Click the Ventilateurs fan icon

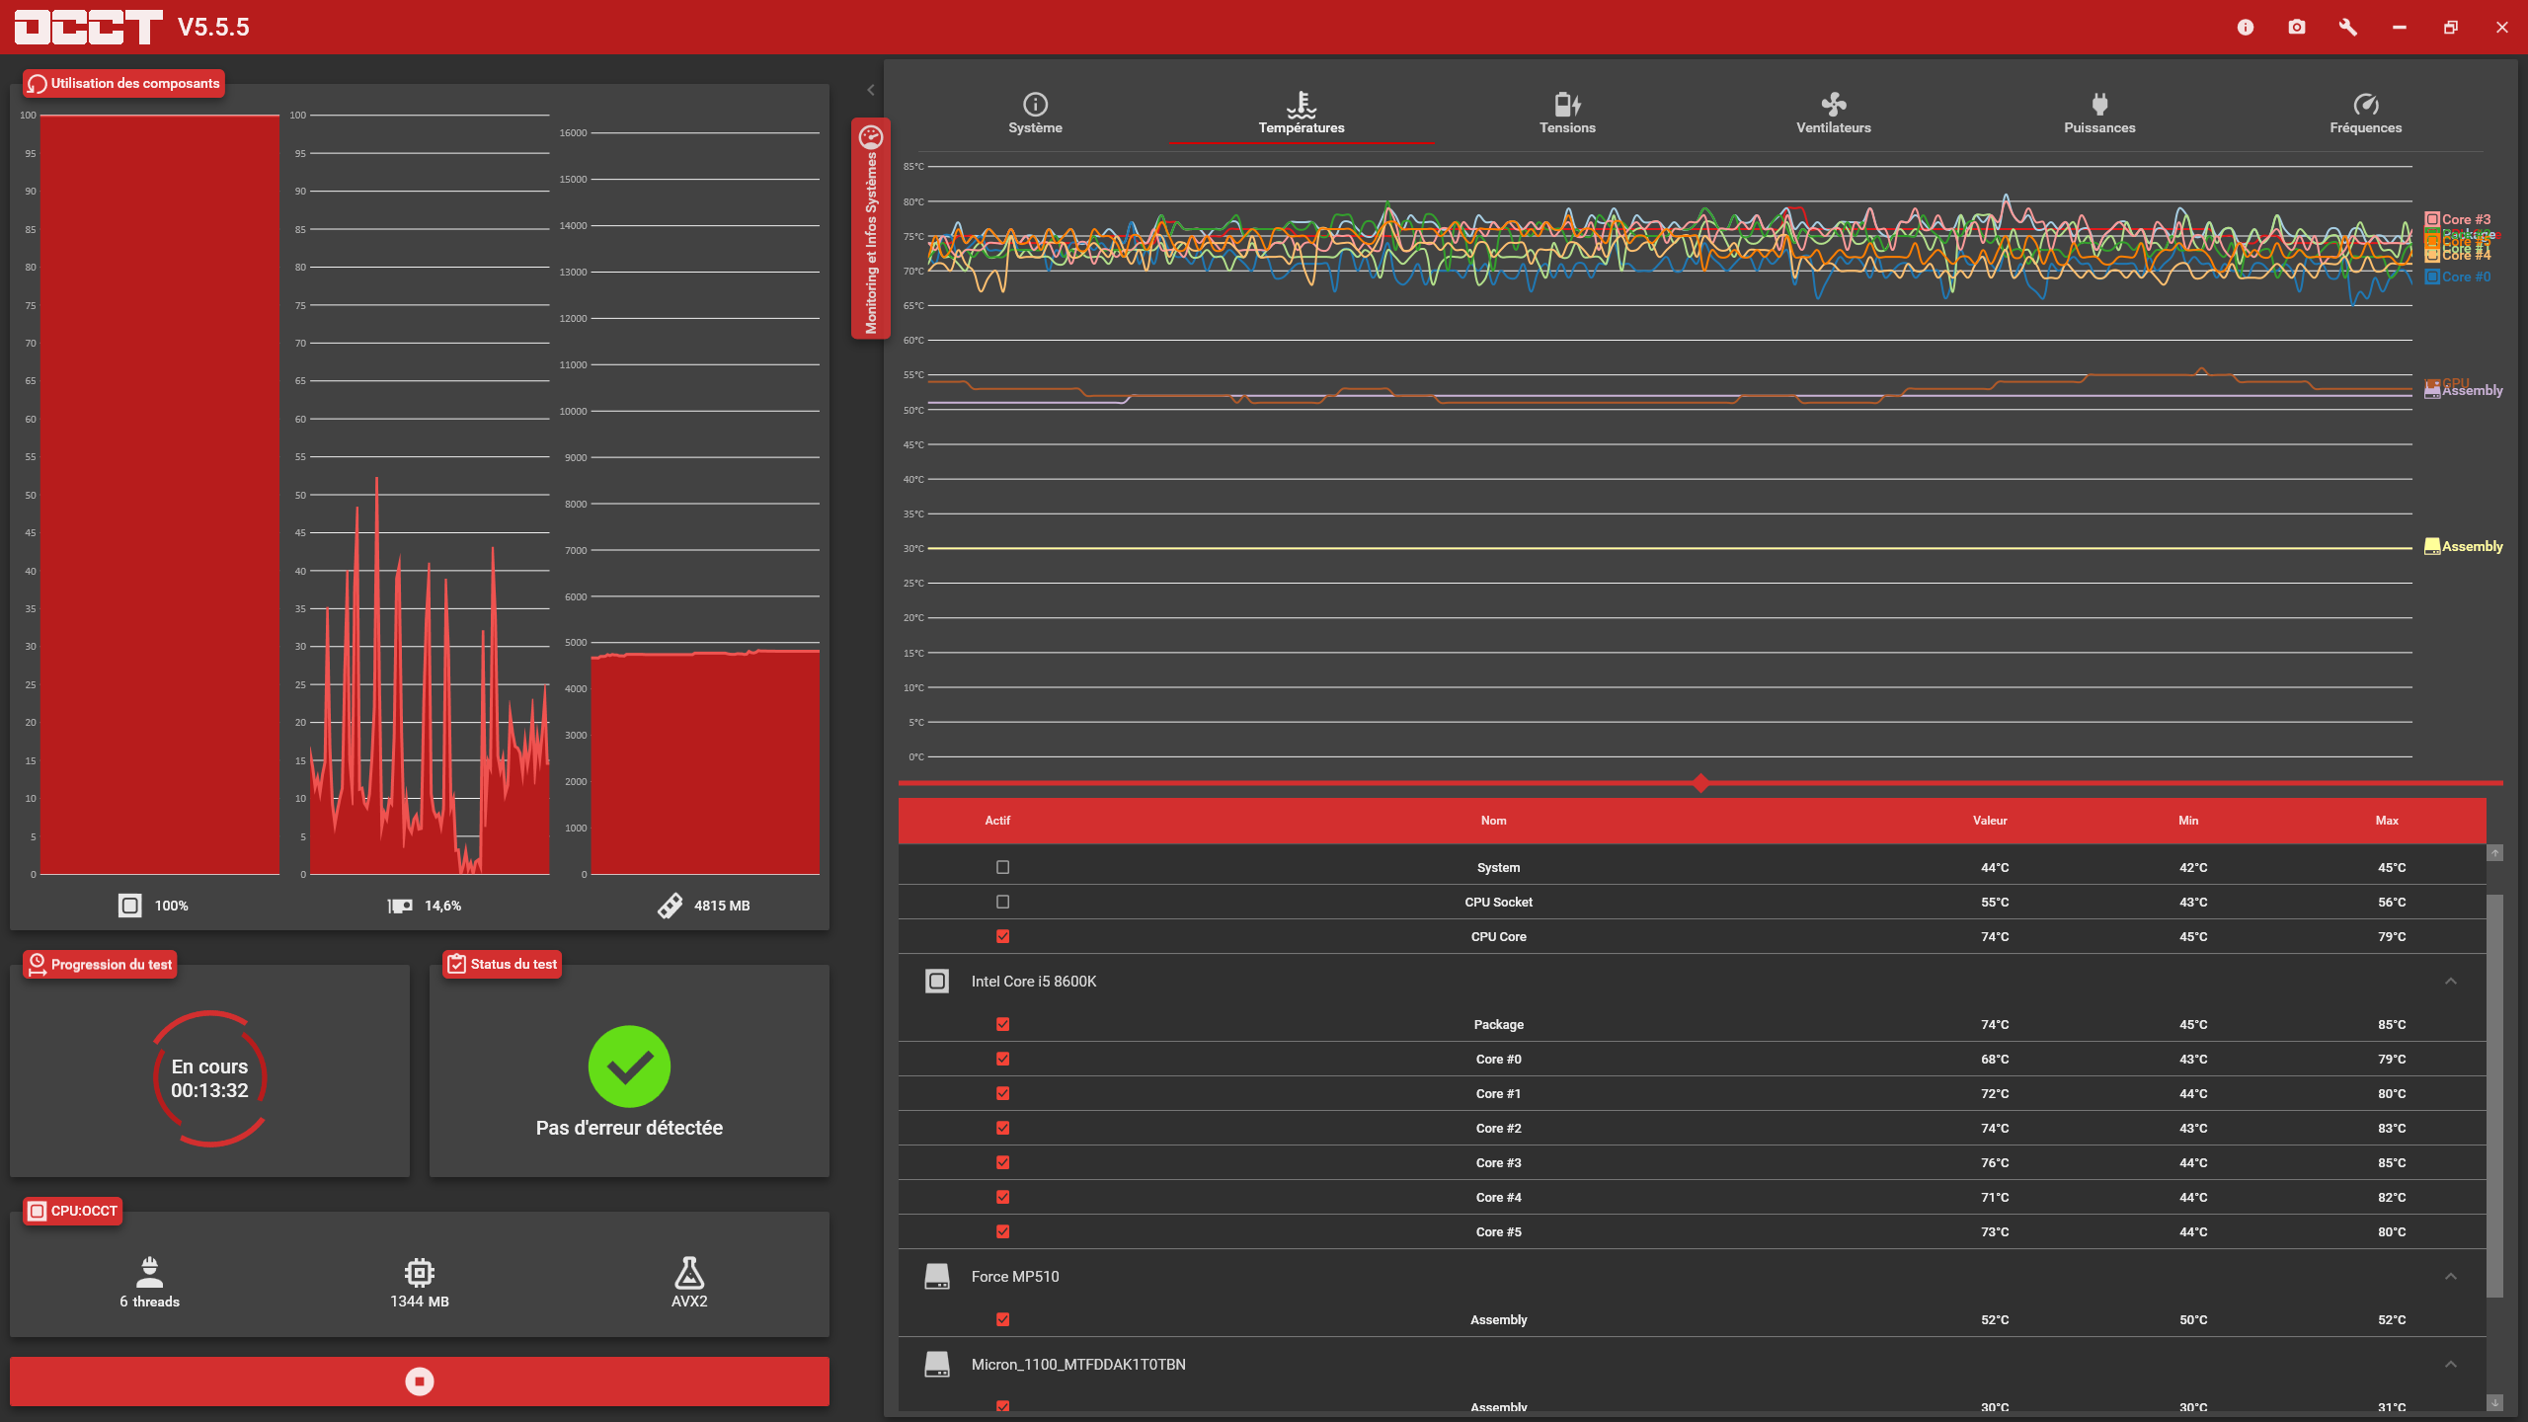[1833, 105]
